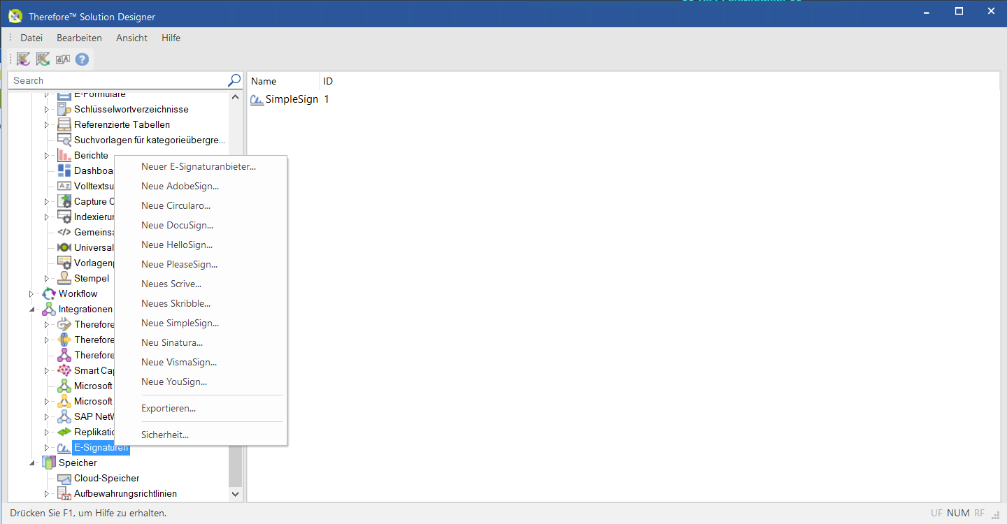Click the Volltextsuche icon
Screen dimensions: 1007x524
[62, 186]
